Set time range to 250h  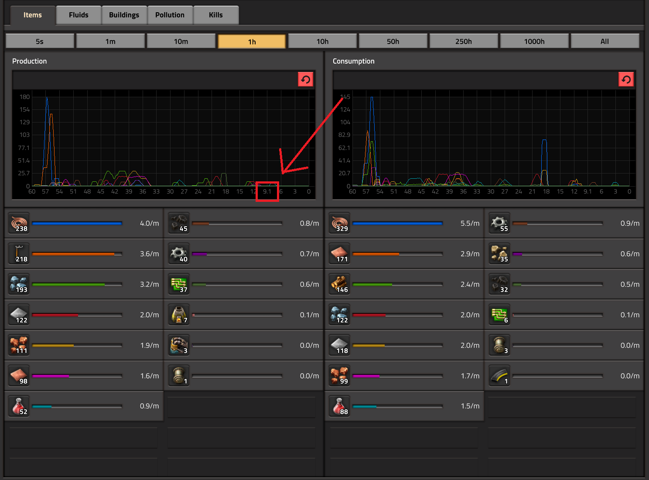464,41
